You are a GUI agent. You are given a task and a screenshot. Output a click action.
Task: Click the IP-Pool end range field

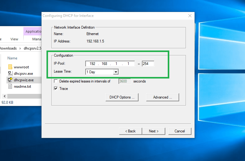point(148,64)
